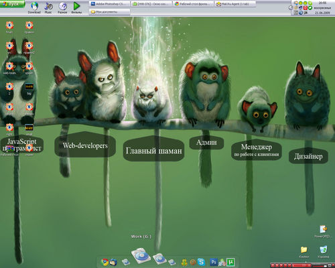335x268 pixels.
Task: Click the red mini player progress bar
Action: click(x=301, y=265)
